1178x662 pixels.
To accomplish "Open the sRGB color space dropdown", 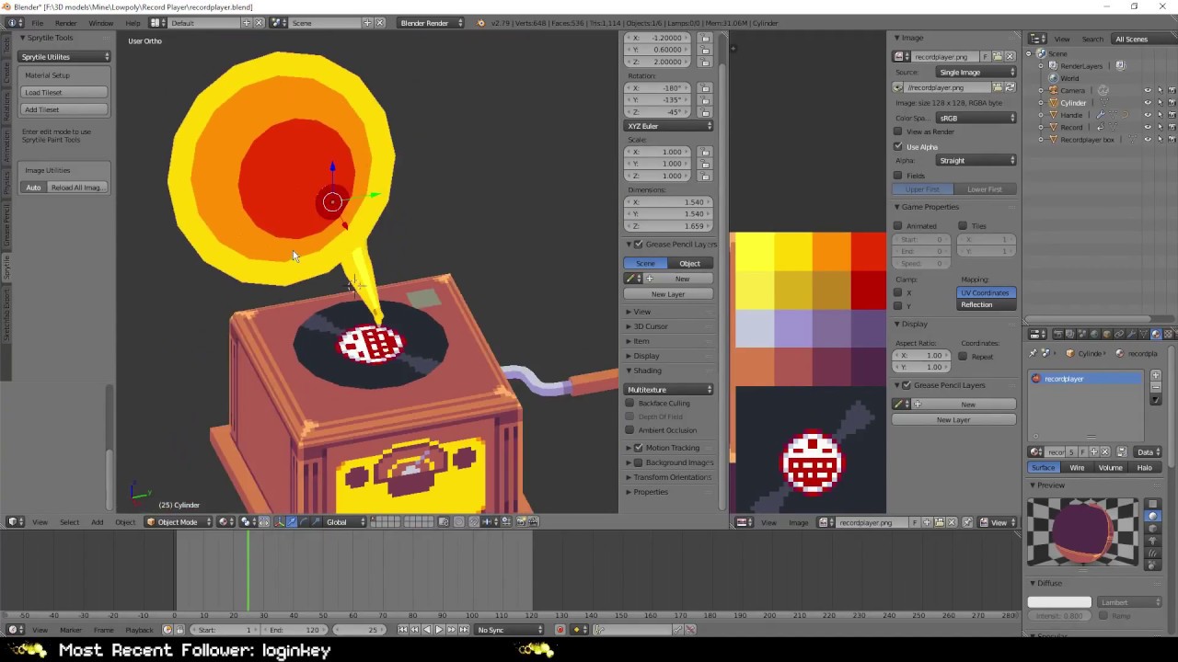I will click(976, 118).
